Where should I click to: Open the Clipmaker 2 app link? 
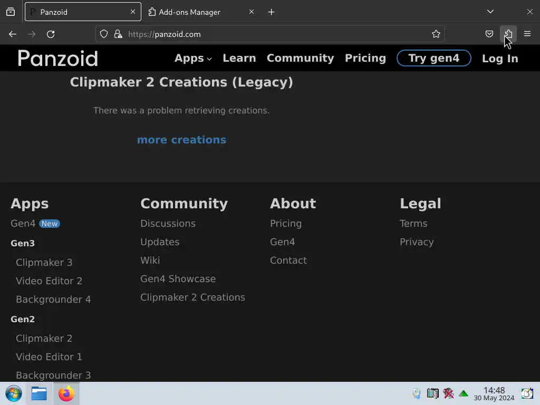click(x=44, y=339)
